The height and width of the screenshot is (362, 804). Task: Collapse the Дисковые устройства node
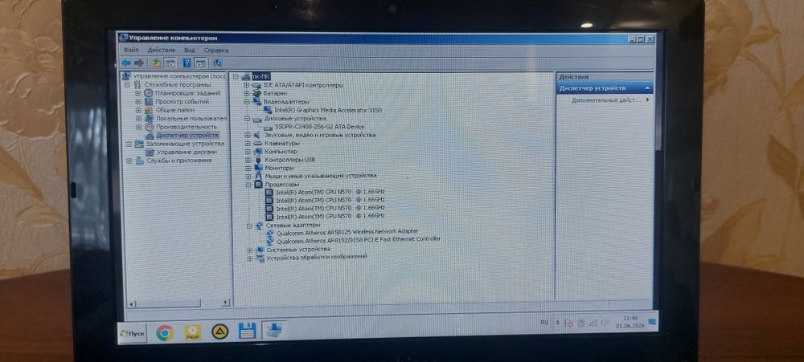(247, 118)
